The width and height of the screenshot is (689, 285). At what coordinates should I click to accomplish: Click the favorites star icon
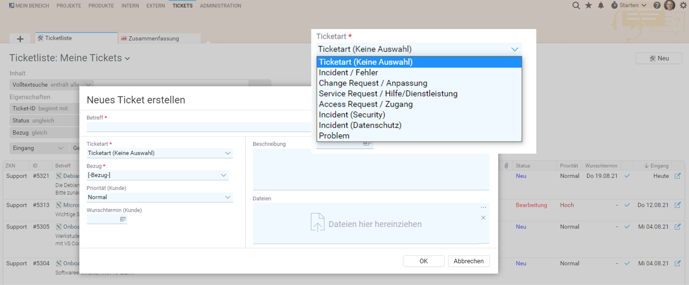tap(589, 6)
